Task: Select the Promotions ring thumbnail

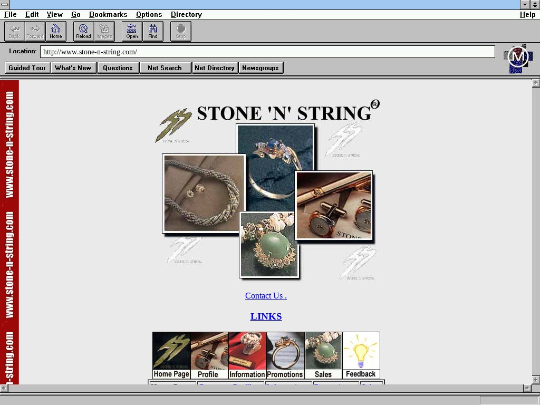Action: point(285,355)
